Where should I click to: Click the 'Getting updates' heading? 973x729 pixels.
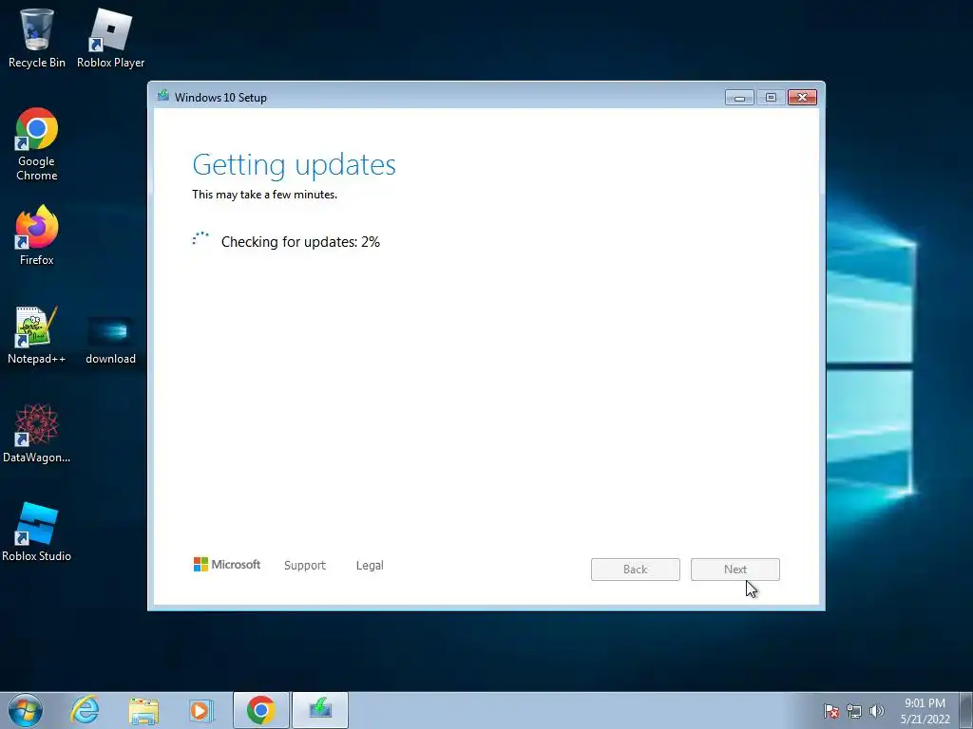pyautogui.click(x=295, y=165)
